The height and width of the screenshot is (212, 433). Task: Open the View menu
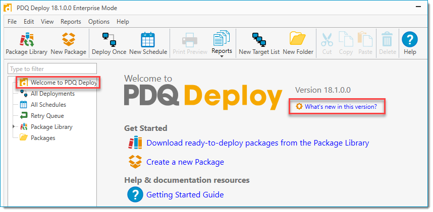tap(47, 22)
